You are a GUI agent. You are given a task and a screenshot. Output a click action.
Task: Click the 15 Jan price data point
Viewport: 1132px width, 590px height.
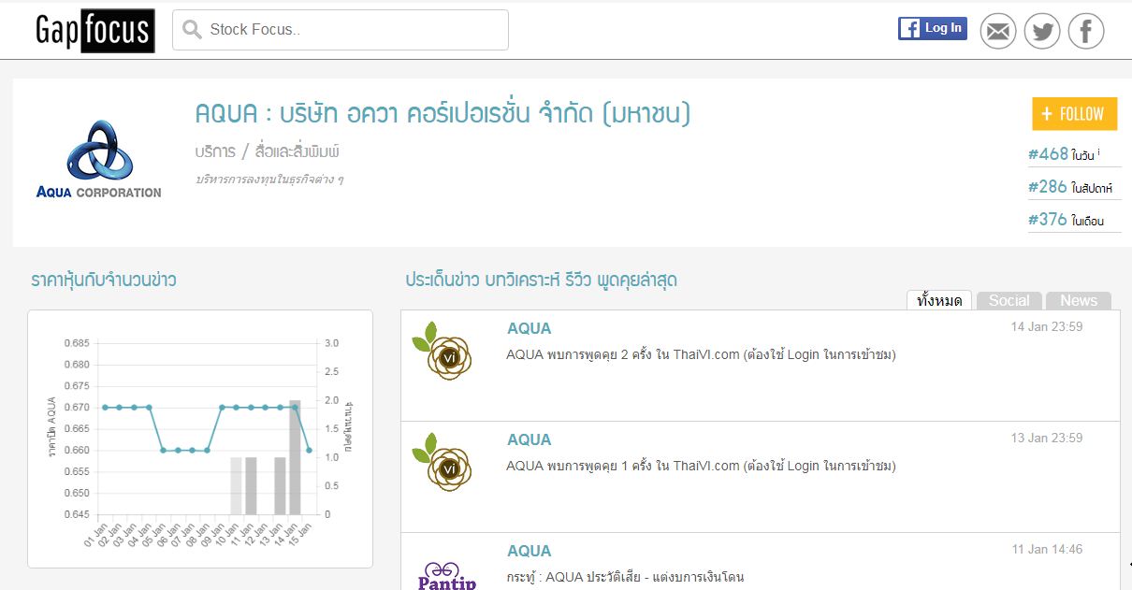[309, 450]
